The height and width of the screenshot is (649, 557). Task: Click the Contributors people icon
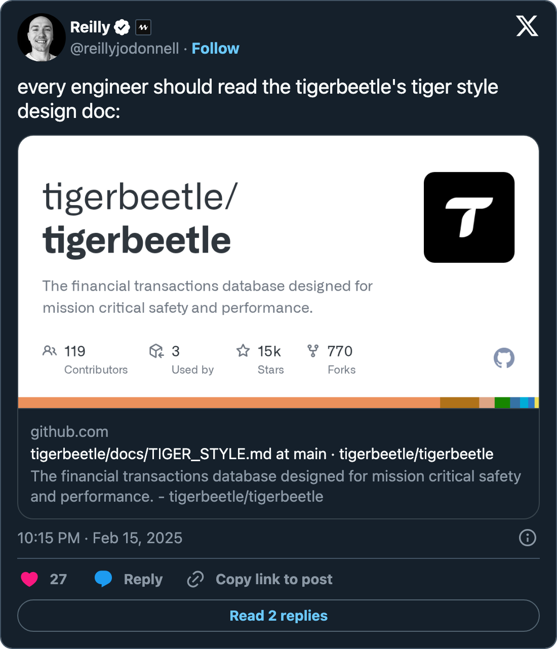point(50,350)
